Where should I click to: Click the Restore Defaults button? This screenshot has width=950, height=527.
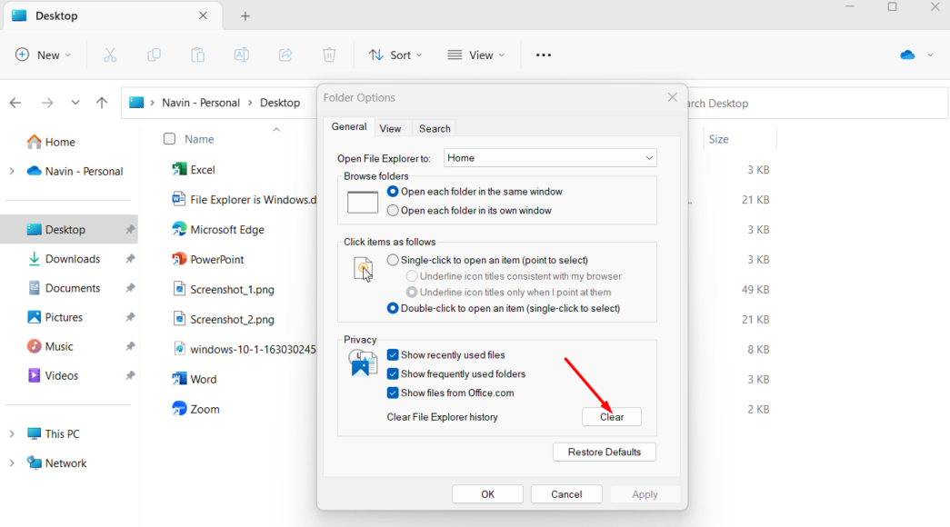(x=604, y=452)
